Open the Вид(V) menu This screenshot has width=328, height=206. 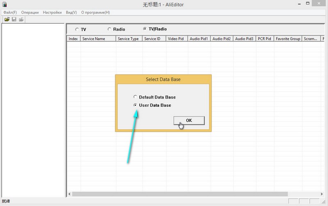(x=71, y=13)
